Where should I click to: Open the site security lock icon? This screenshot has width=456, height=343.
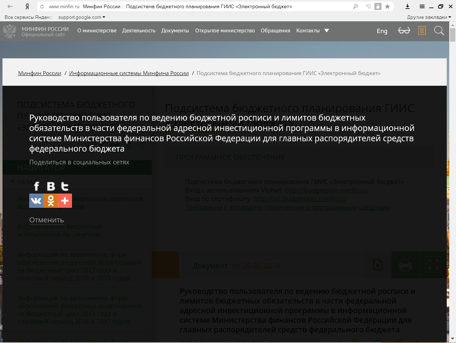[x=378, y=6]
